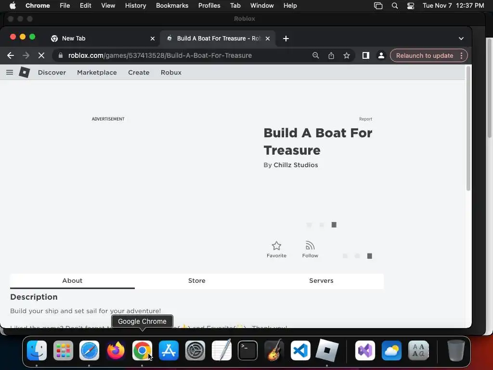493x370 pixels.
Task: Click the browser forward arrow
Action: pyautogui.click(x=26, y=56)
